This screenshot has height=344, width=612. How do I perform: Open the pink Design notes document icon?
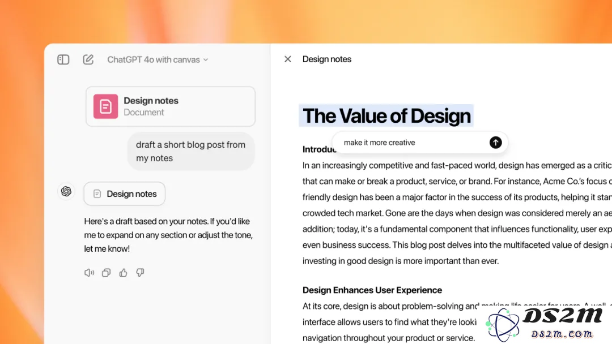coord(105,106)
